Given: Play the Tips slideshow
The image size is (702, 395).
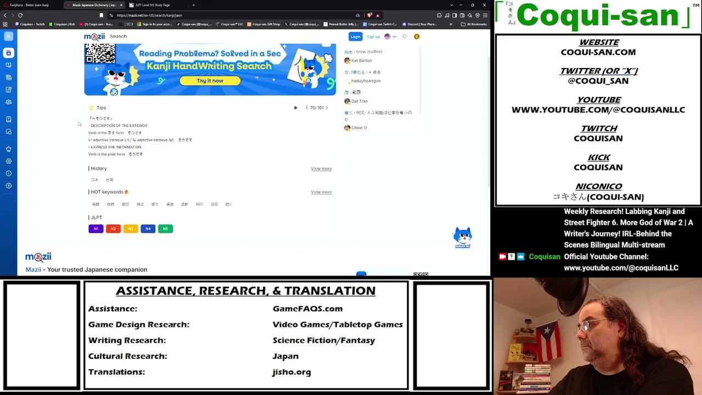Looking at the screenshot, I should point(296,108).
